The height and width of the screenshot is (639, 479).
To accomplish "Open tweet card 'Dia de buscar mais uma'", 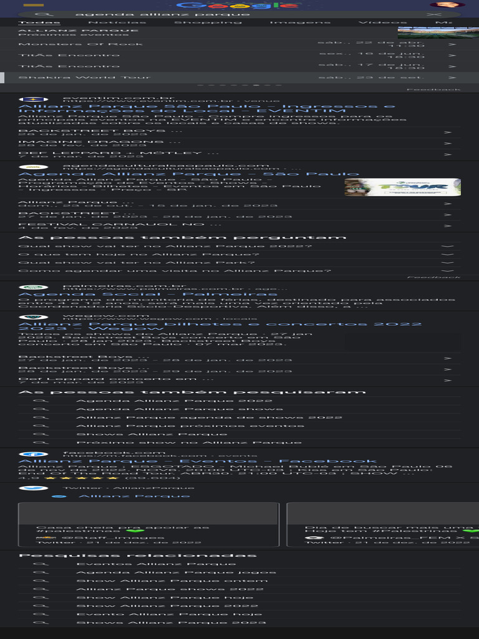I will [x=383, y=524].
